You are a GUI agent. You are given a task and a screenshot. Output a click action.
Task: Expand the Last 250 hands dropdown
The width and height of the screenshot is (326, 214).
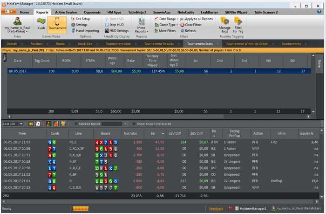(x=21, y=124)
